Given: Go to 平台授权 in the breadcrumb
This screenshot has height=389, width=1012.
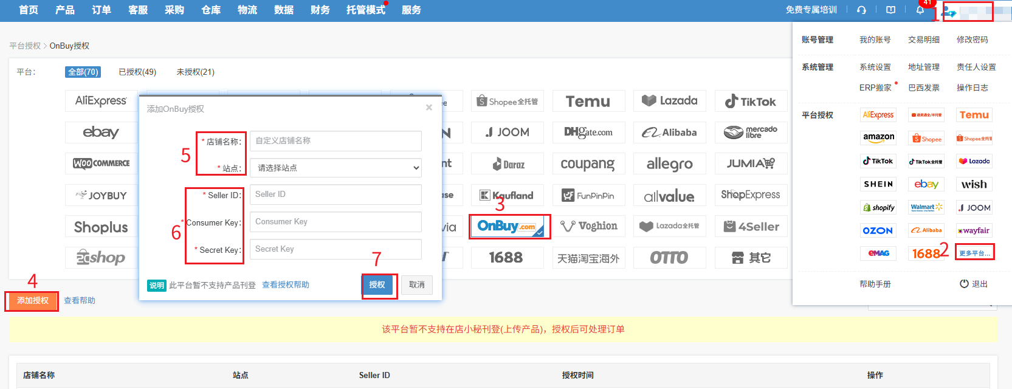Looking at the screenshot, I should 25,46.
